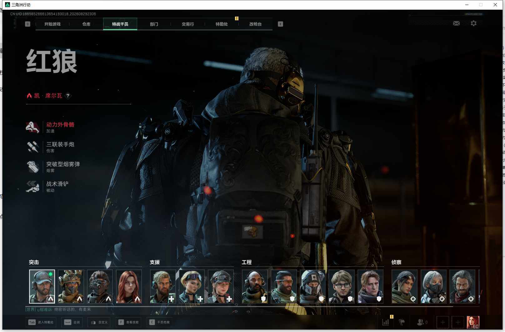This screenshot has height=332, width=505.
Task: Select the red-haired woman 突击 operator
Action: tap(129, 286)
